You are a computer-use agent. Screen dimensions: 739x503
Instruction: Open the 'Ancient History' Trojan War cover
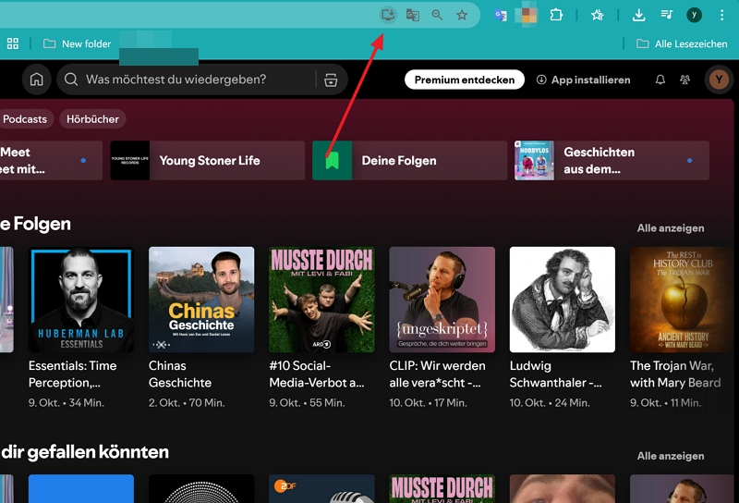click(683, 300)
